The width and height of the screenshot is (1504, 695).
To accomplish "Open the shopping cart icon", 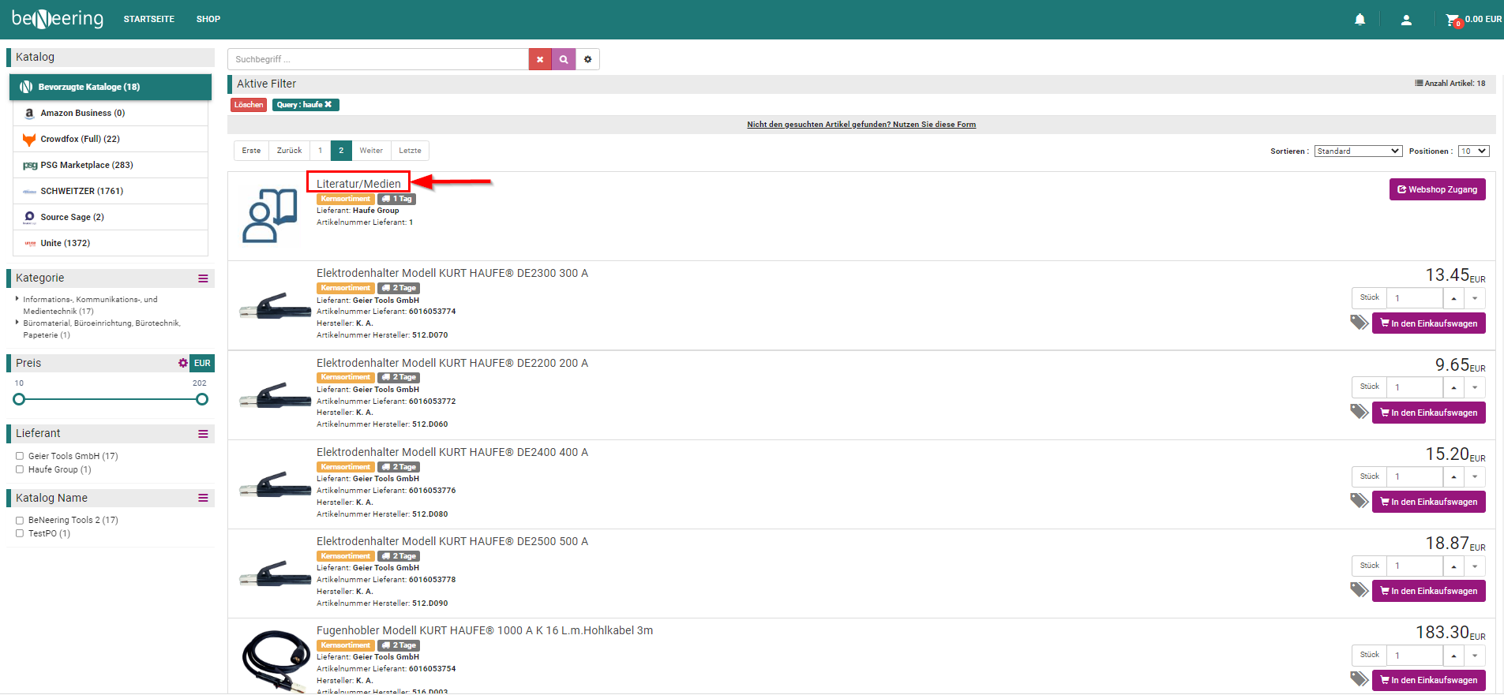I will pyautogui.click(x=1453, y=20).
